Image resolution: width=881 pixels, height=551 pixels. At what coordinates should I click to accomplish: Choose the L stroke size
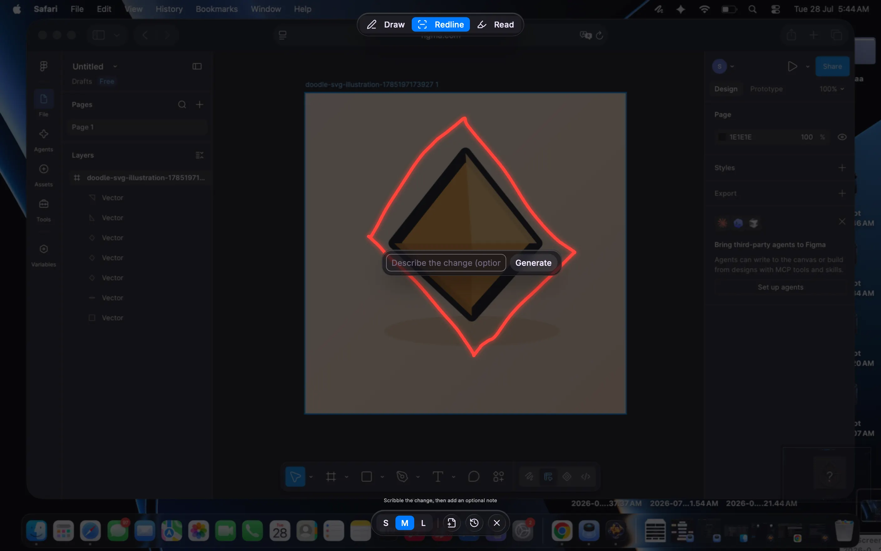click(x=423, y=523)
